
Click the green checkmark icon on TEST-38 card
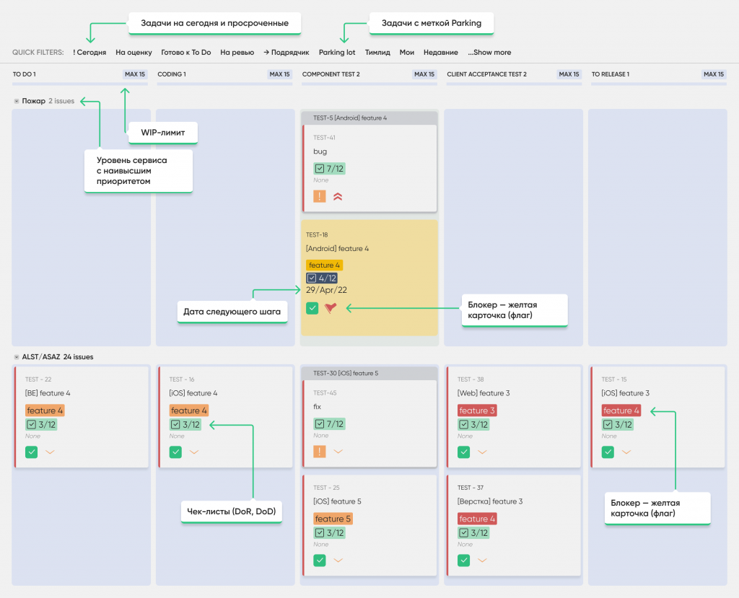pos(464,452)
